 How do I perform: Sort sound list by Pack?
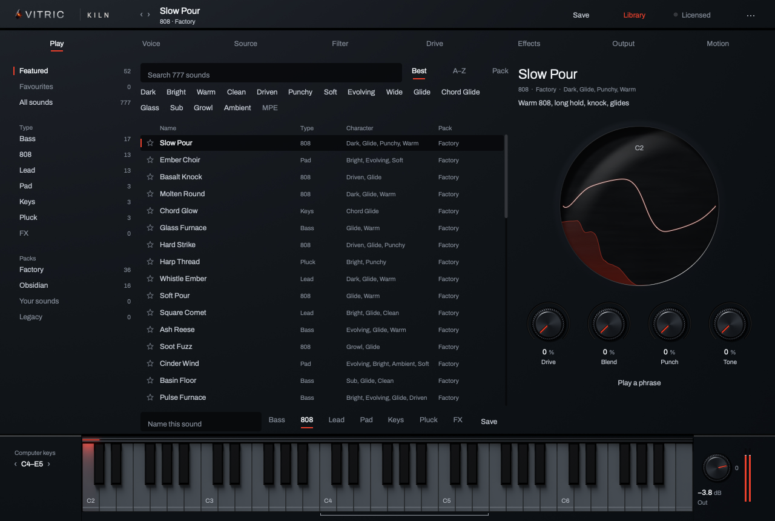click(500, 71)
